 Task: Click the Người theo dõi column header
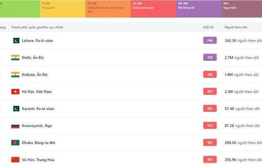[x=236, y=27]
